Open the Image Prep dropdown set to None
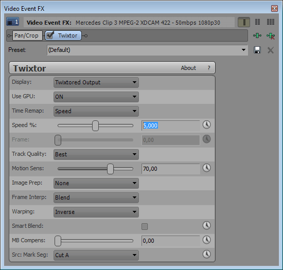 coord(96,183)
